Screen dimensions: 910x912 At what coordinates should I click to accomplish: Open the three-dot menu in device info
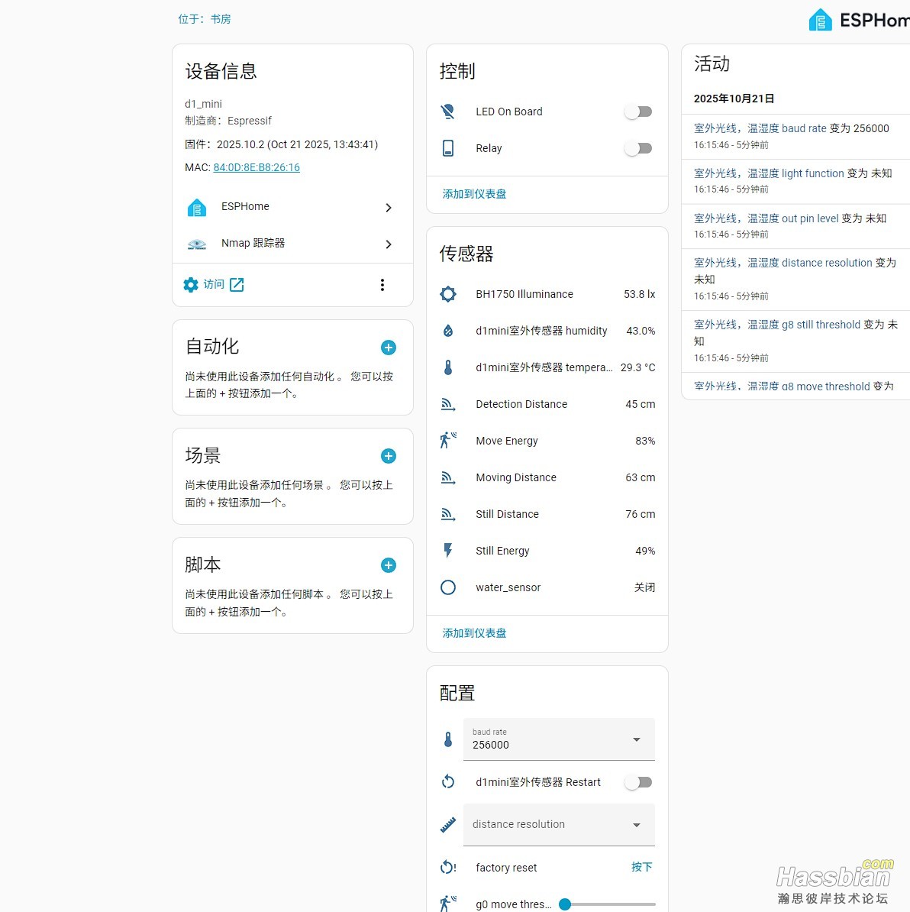(382, 285)
